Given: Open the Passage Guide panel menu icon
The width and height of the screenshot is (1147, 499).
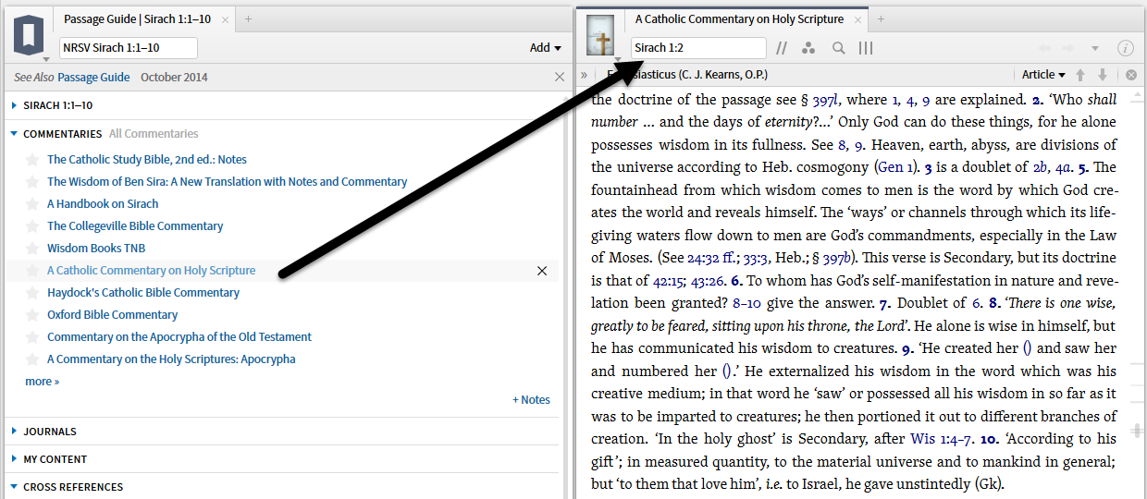Looking at the screenshot, I should (29, 36).
